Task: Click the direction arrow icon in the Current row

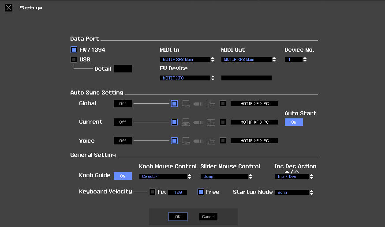Action: coord(198,122)
